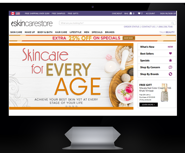Screen dimensions: 185x153
Task: Select the second carousel dot
Action: (x=70, y=106)
